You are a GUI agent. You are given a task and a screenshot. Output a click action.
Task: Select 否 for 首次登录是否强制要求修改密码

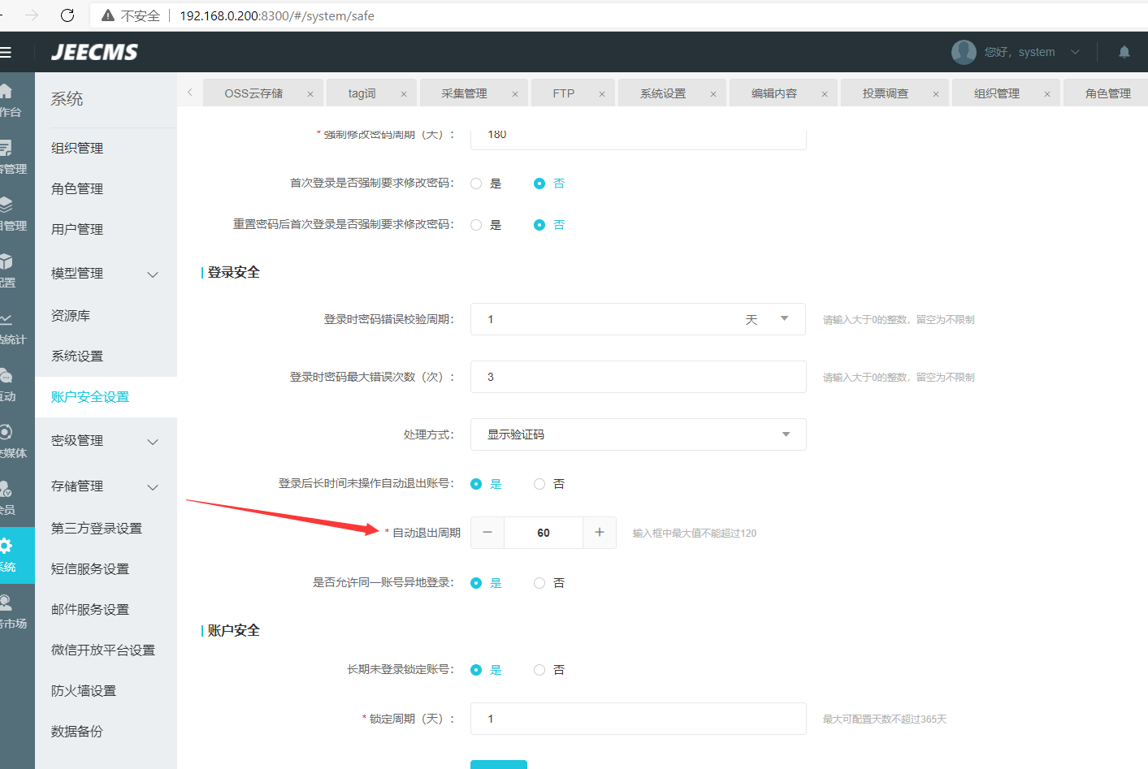(x=539, y=184)
